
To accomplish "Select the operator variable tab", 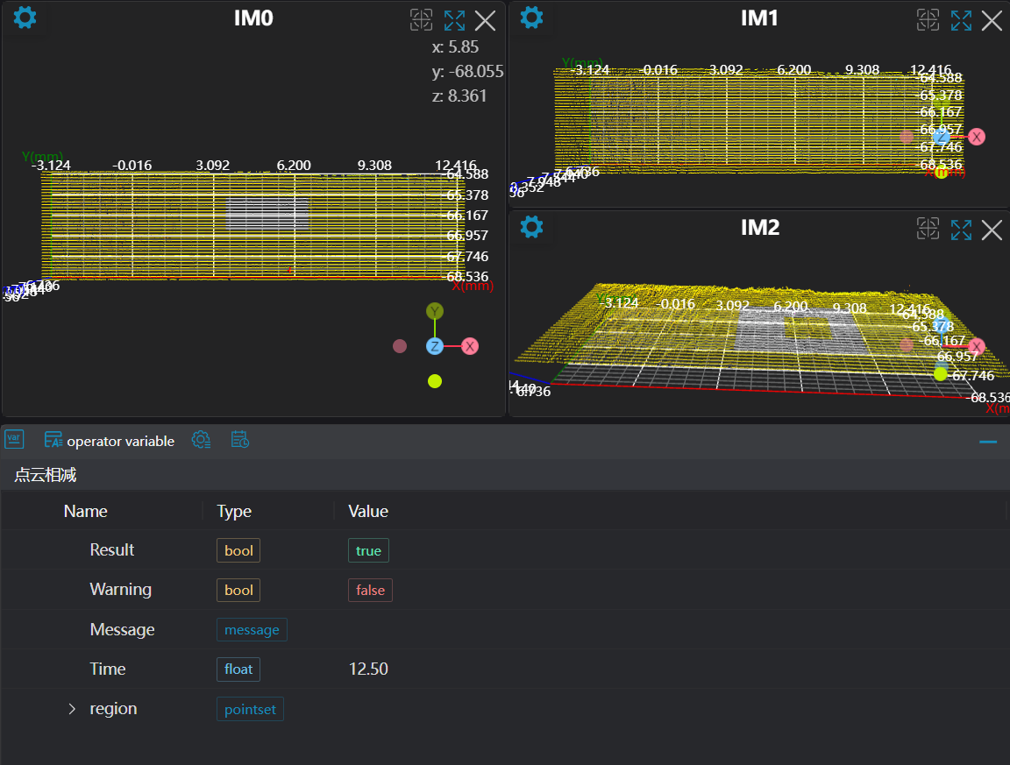I will click(110, 441).
